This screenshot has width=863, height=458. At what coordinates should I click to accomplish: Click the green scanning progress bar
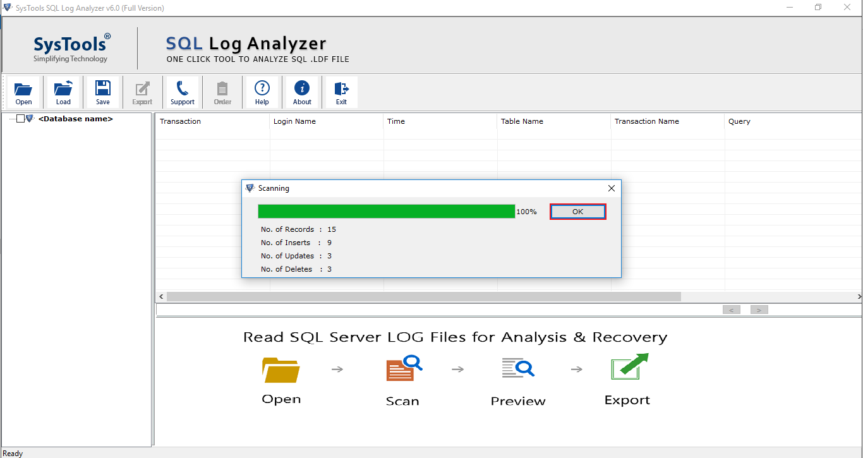386,212
